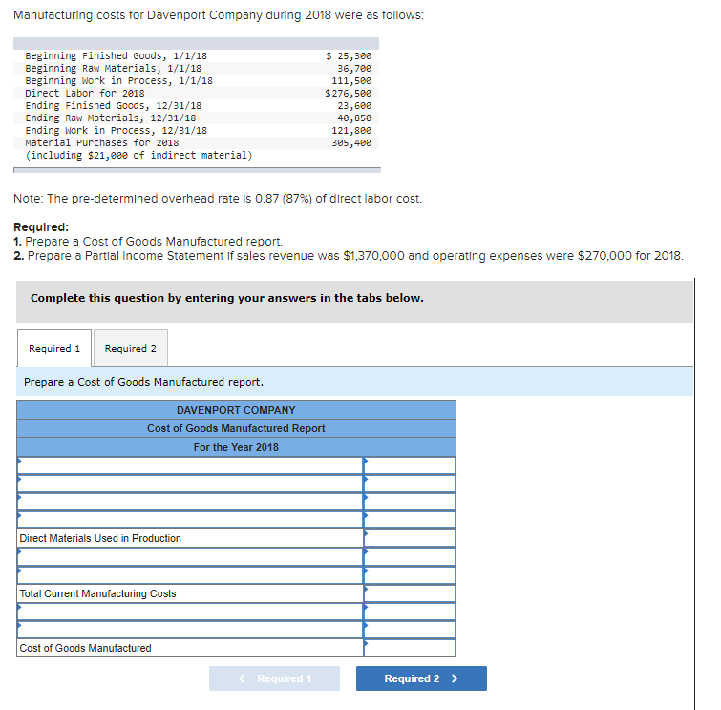The width and height of the screenshot is (721, 710).
Task: Click the 40,850 ending raw materials value
Action: click(x=354, y=118)
